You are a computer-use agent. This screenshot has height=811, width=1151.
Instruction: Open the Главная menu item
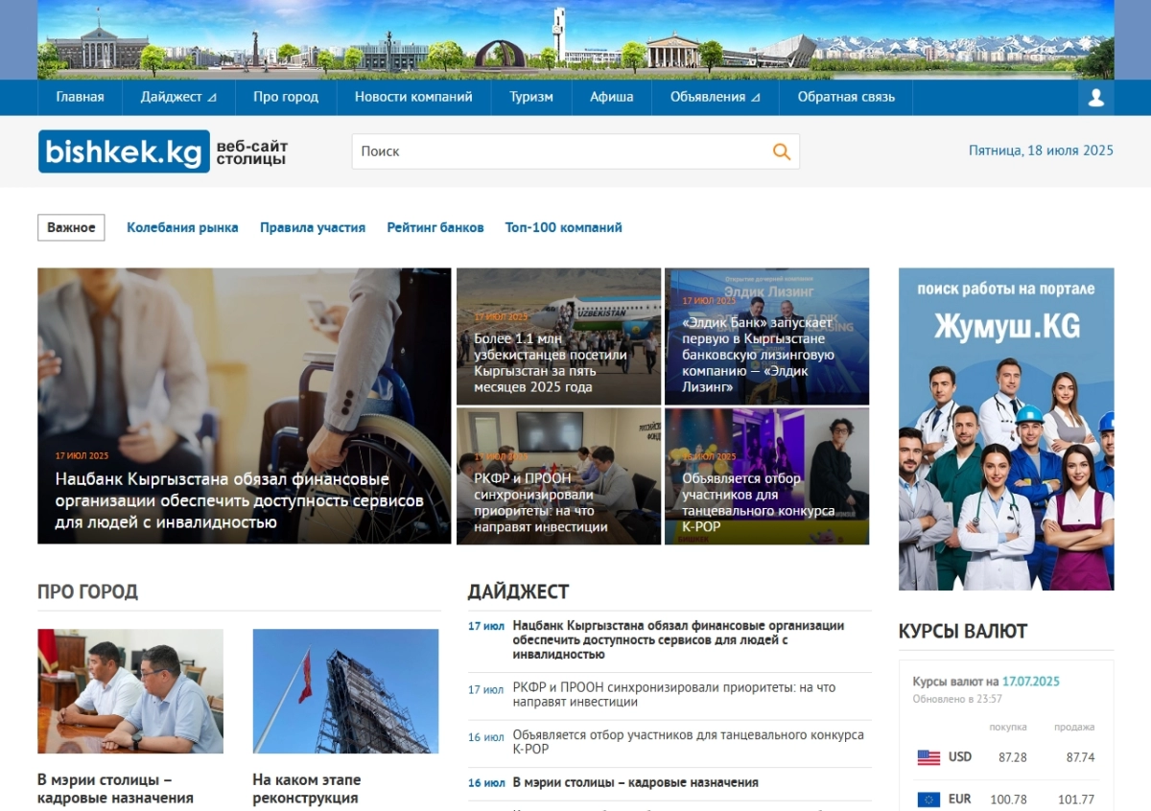(80, 97)
